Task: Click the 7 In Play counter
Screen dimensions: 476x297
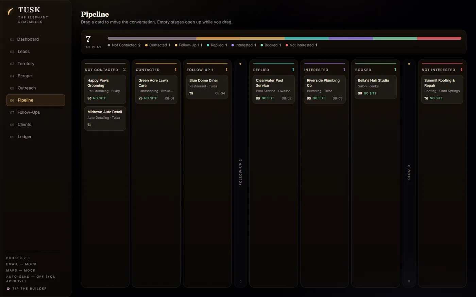Action: (93, 42)
